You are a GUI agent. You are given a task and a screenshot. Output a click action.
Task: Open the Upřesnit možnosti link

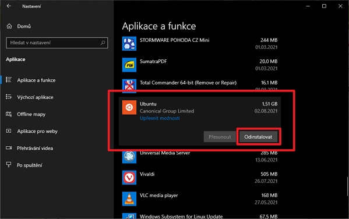[x=160, y=118]
